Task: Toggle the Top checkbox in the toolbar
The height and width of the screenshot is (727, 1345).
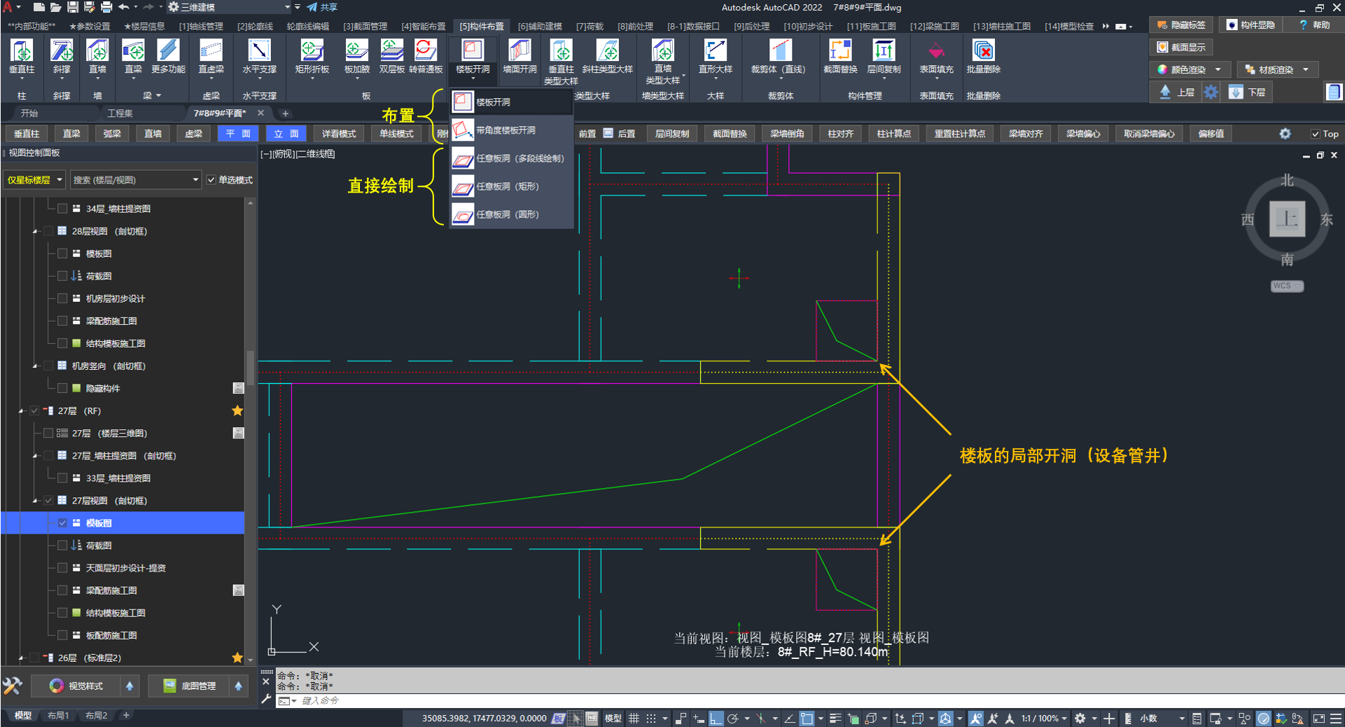Action: coord(1315,134)
